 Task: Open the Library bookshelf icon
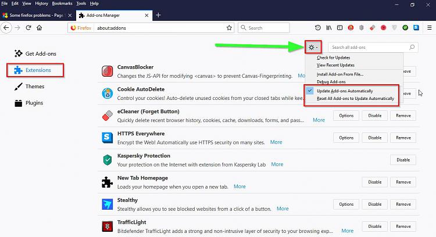(x=329, y=28)
